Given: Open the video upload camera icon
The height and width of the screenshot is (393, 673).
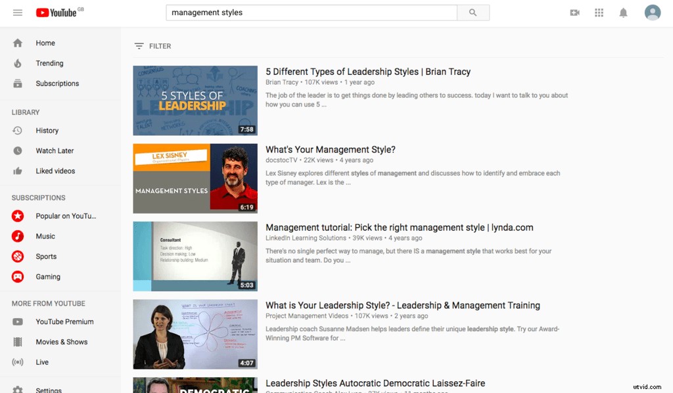Looking at the screenshot, I should (574, 12).
